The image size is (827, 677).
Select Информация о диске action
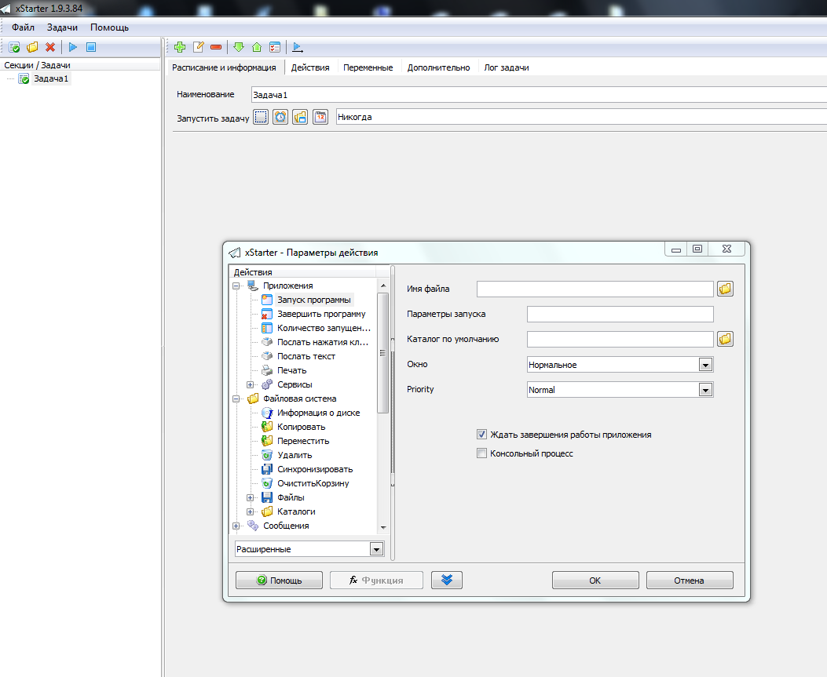[x=319, y=413]
